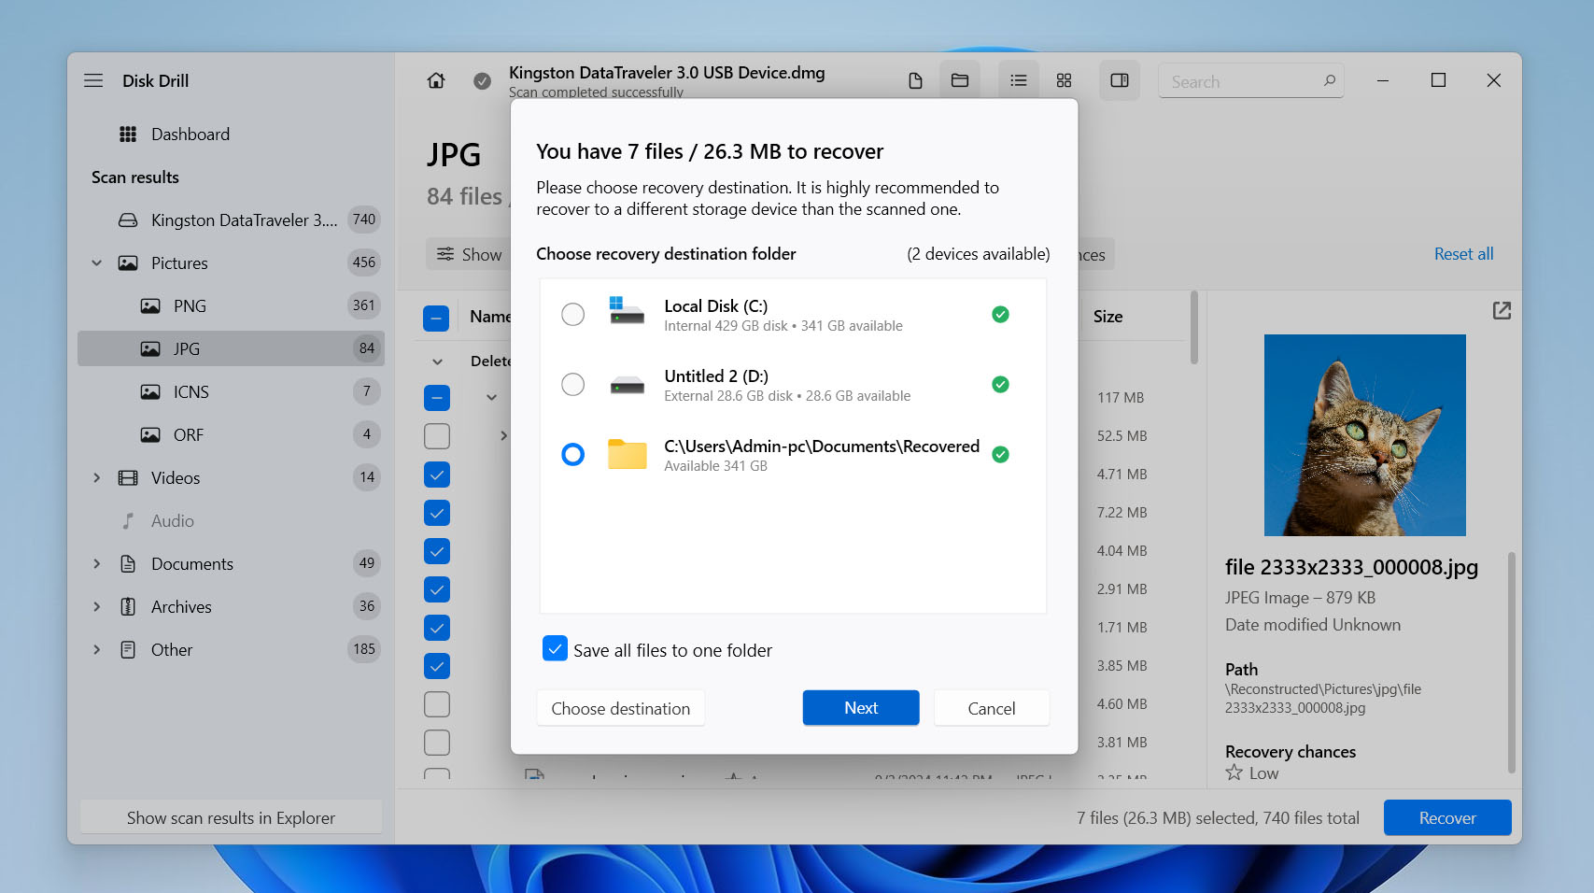1594x893 pixels.
Task: Collapse the 117 MB folder row chevron
Action: [491, 398]
